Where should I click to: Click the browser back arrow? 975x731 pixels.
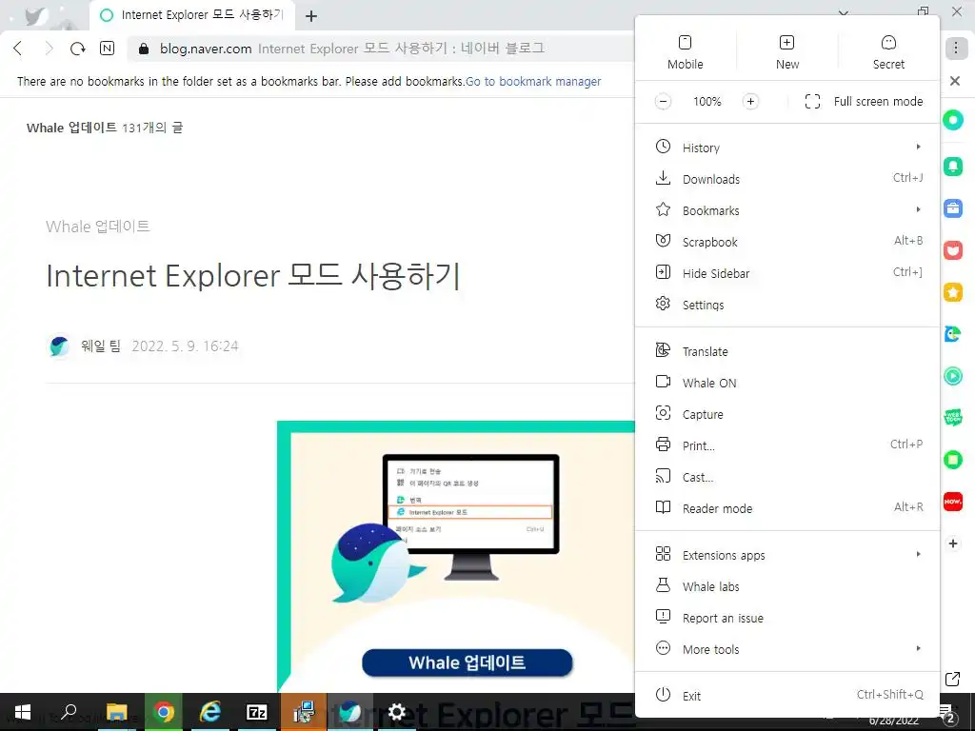[x=18, y=49]
